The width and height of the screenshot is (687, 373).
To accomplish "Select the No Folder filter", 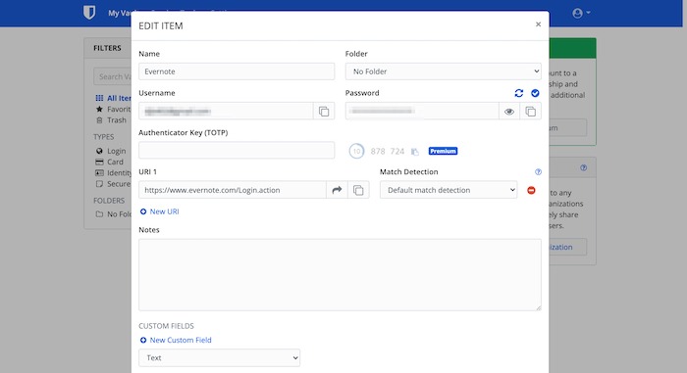I will point(113,213).
